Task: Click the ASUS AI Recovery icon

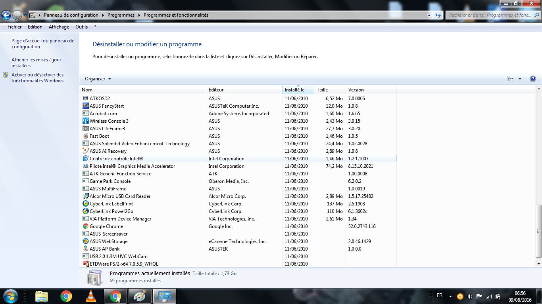Action: click(x=85, y=151)
